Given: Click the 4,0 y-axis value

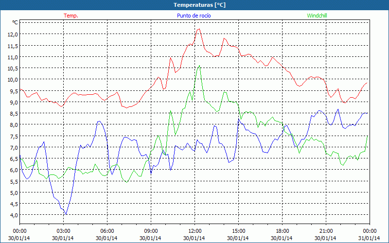Looking at the screenshot, I should (14, 215).
